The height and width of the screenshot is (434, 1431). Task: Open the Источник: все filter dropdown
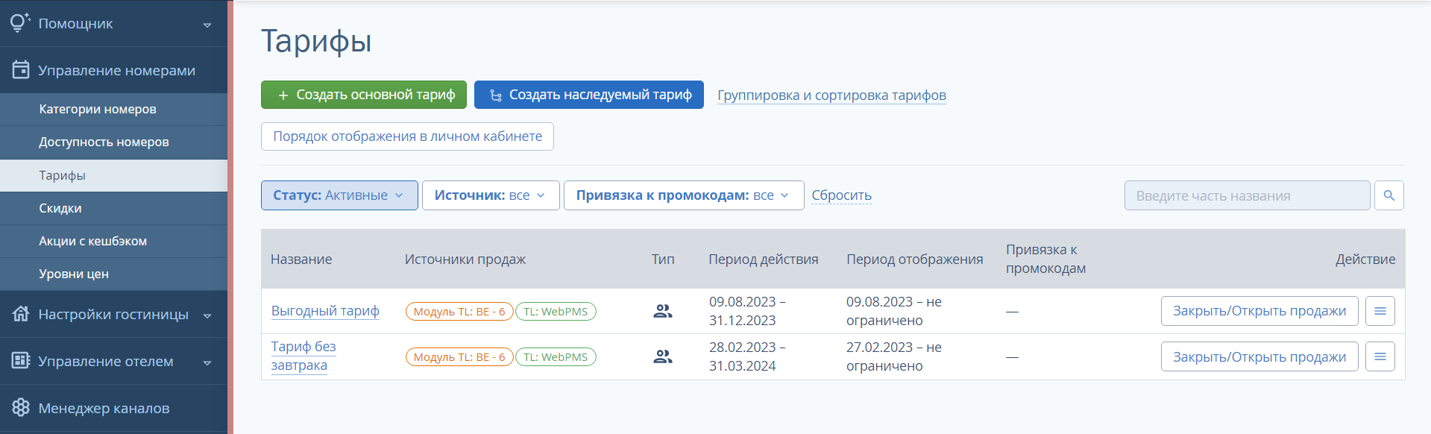[491, 195]
